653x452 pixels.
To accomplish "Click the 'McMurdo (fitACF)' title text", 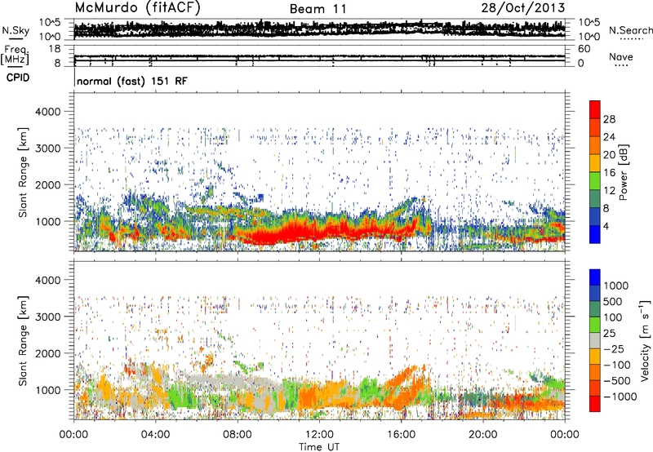I will click(137, 8).
